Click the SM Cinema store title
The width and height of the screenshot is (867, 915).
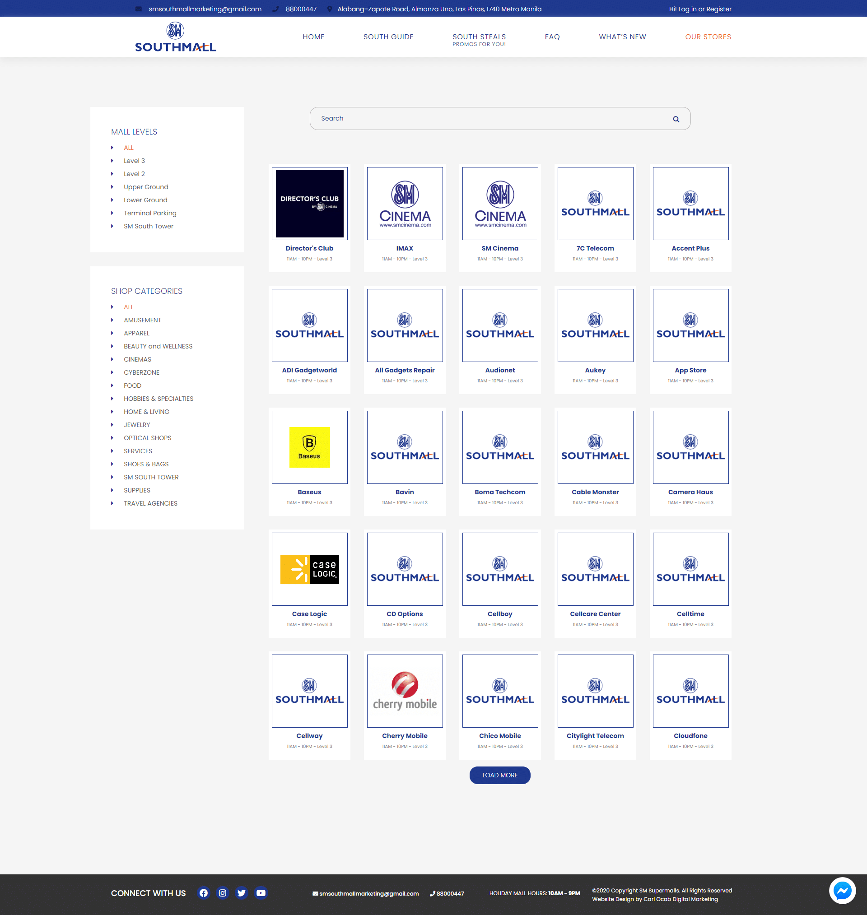pyautogui.click(x=499, y=248)
